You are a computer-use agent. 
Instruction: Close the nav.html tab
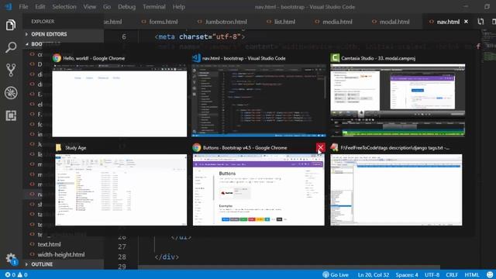pos(466,22)
